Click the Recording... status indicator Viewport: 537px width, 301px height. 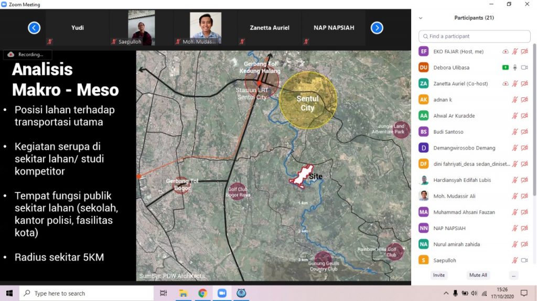27,55
